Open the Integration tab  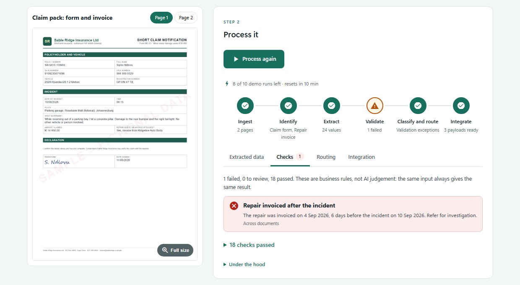361,157
